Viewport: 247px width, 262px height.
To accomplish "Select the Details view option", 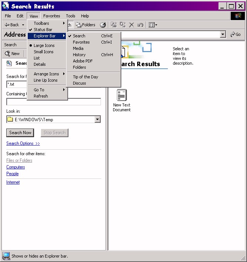I will [x=47, y=64].
